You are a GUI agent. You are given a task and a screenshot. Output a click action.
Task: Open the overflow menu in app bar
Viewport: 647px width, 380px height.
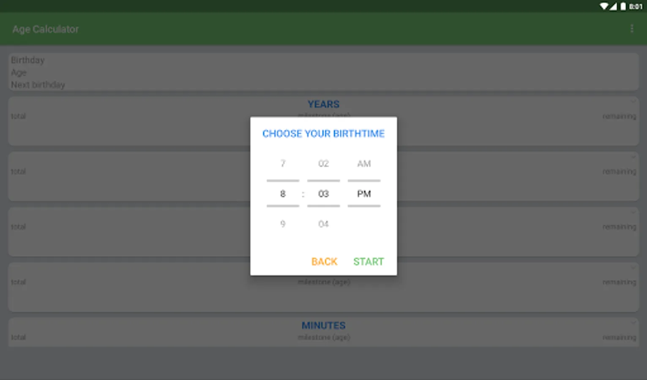pyautogui.click(x=632, y=29)
